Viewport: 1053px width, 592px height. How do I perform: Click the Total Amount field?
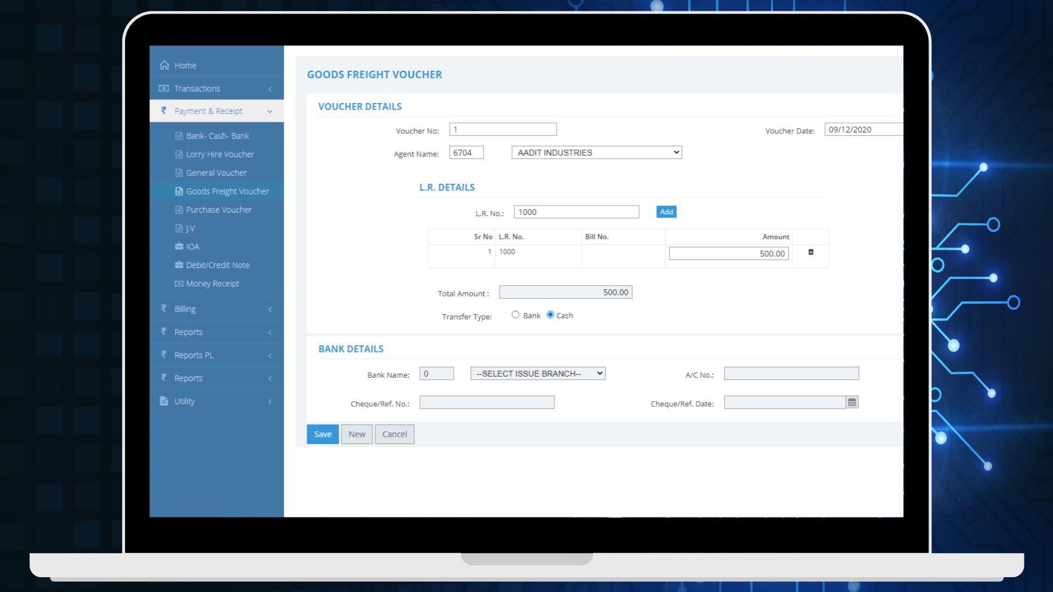click(x=565, y=292)
